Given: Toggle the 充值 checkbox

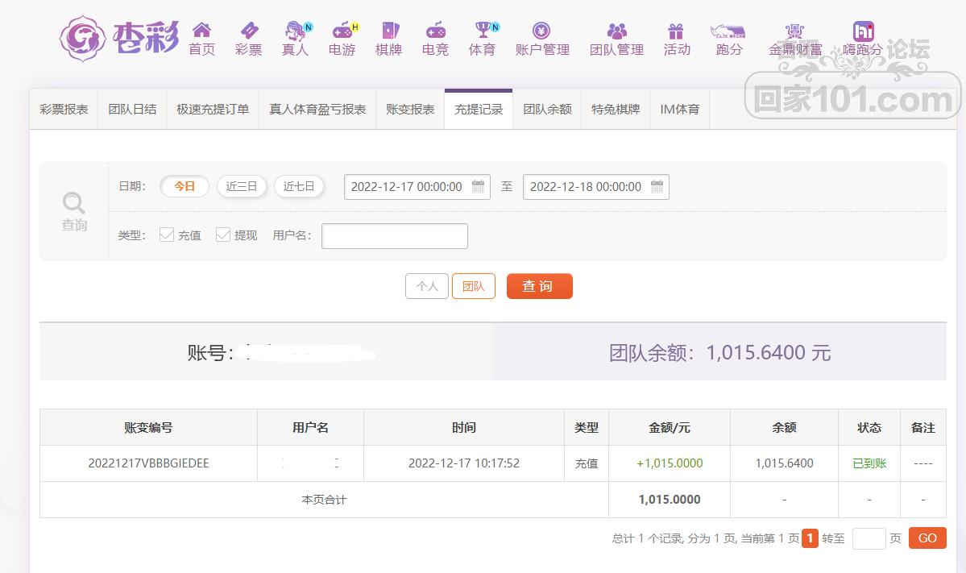Looking at the screenshot, I should [x=167, y=235].
